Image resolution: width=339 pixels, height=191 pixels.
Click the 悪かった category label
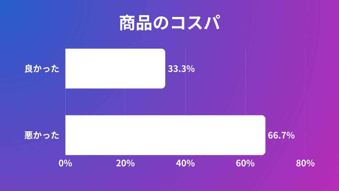pyautogui.click(x=42, y=136)
